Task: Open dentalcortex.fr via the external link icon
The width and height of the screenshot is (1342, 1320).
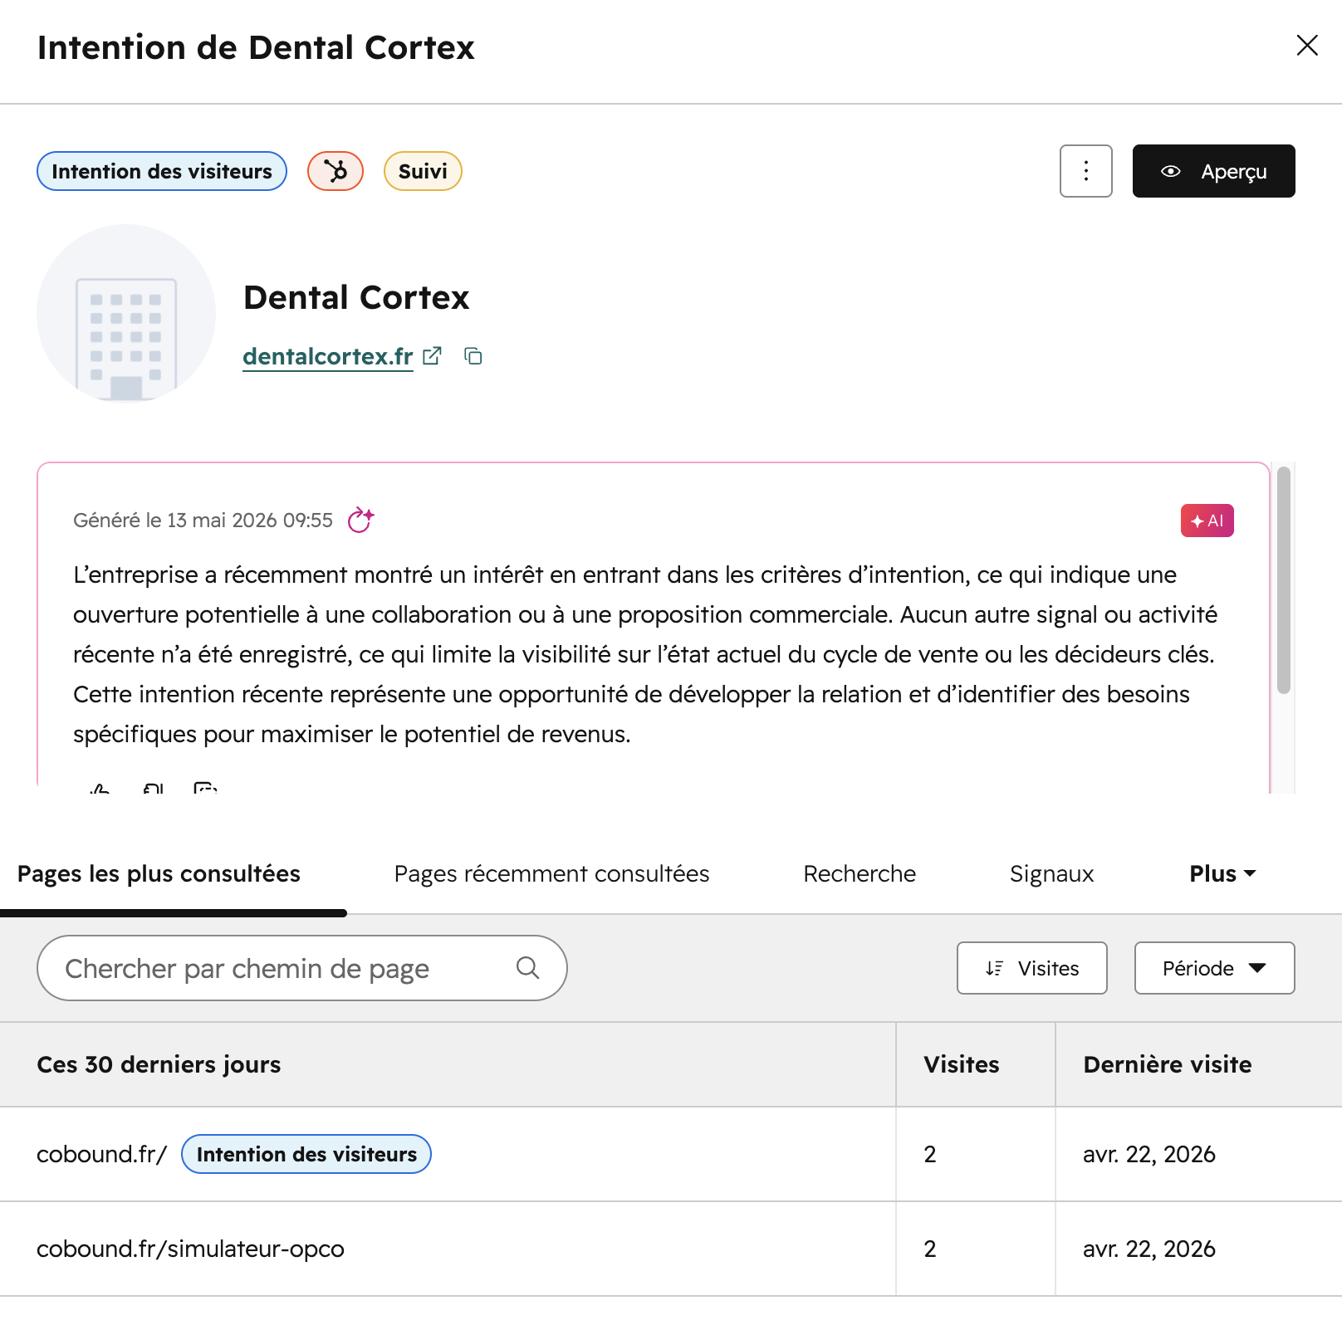Action: [x=432, y=356]
